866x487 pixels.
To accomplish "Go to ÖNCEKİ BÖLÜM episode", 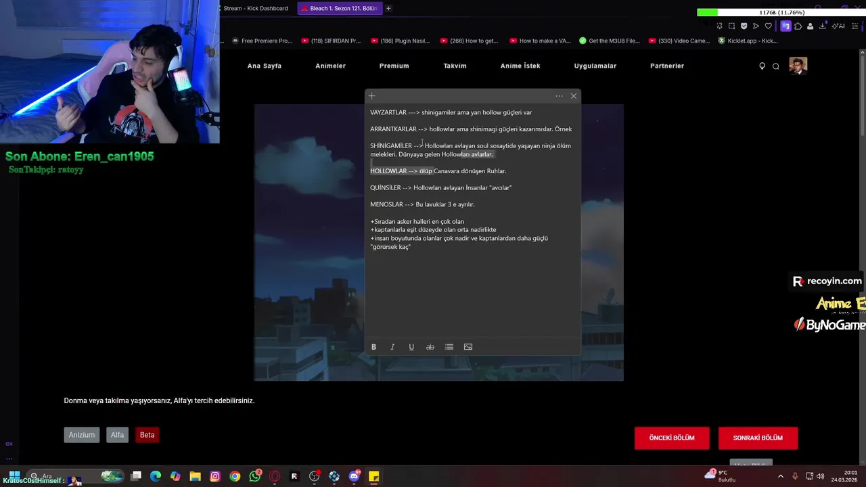I will pos(672,438).
